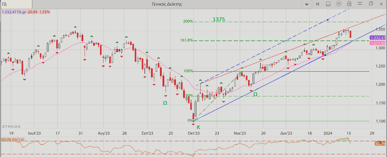Select the 50% Fibonacci label
Screen dimensions: 387x157
pos(189,96)
